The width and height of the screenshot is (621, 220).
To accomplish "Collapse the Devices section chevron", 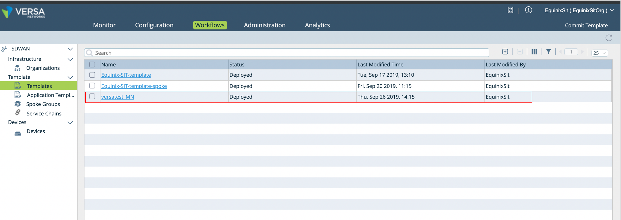I will pos(70,123).
